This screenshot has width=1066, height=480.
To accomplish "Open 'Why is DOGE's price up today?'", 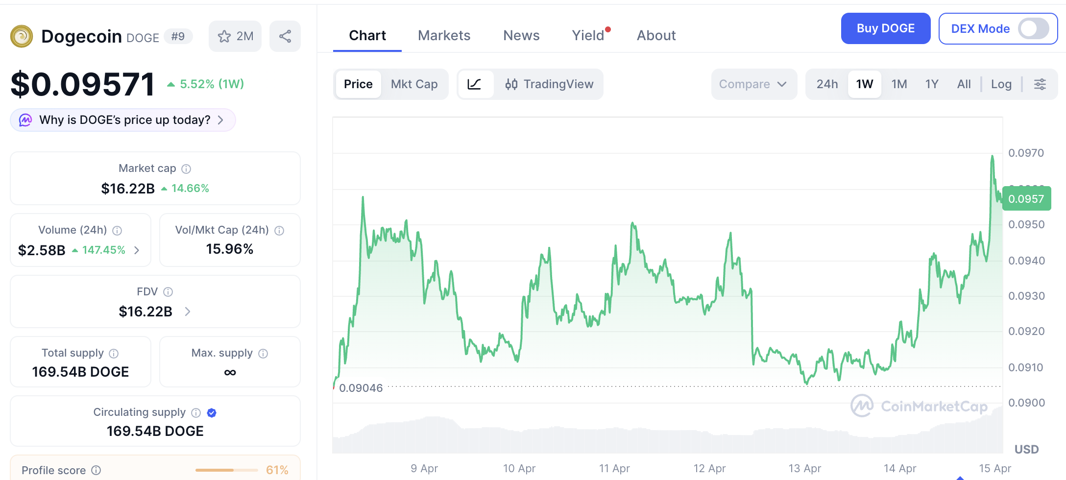I will click(x=123, y=120).
